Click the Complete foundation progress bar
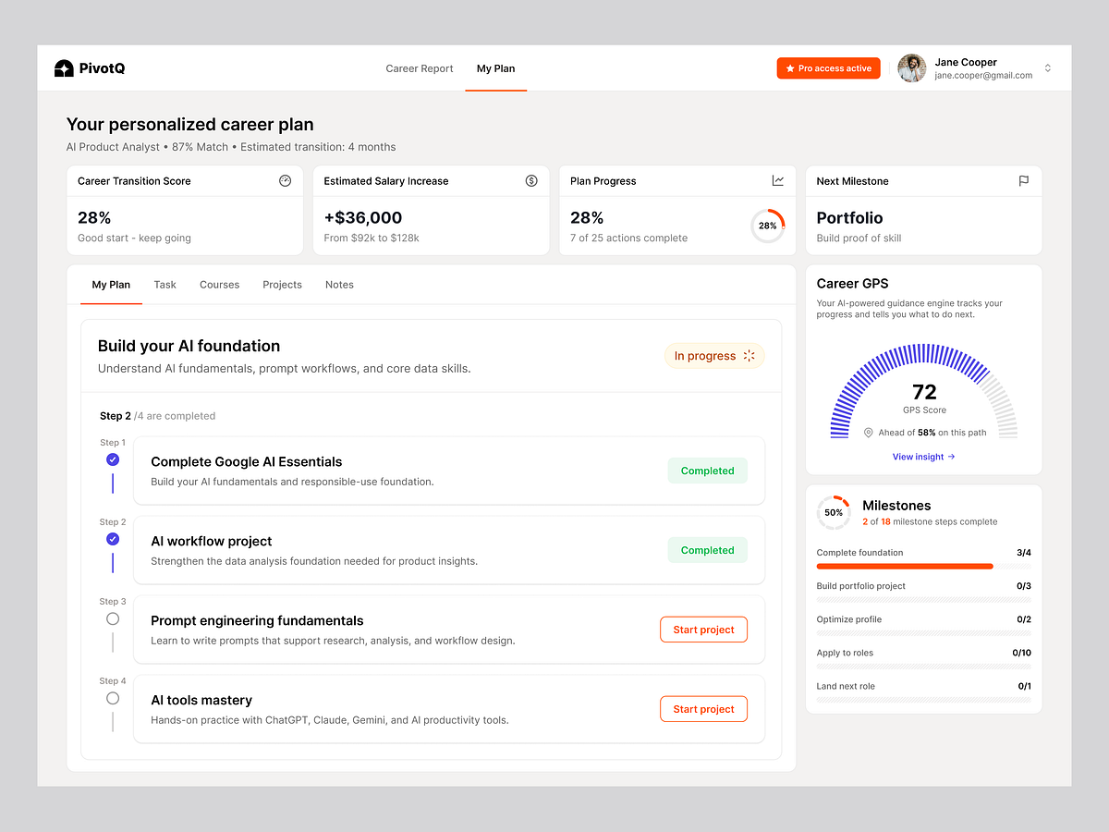This screenshot has height=832, width=1109. pos(924,566)
